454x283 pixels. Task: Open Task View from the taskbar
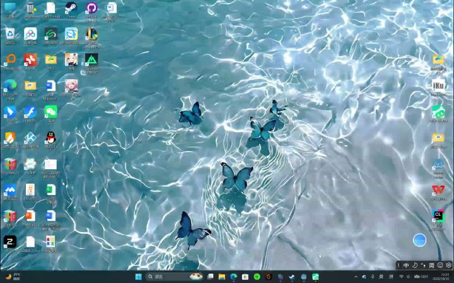(x=210, y=277)
